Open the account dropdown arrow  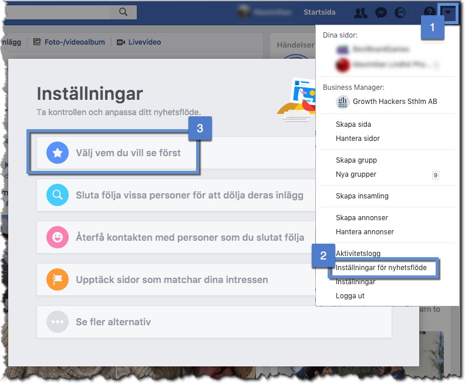[449, 12]
